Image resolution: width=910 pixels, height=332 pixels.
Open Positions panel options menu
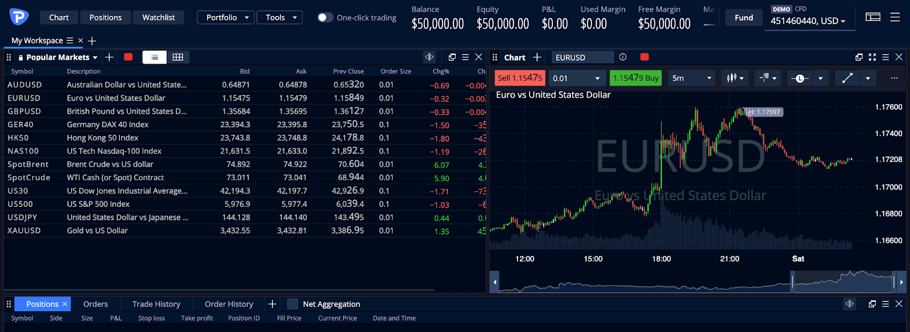point(886,304)
